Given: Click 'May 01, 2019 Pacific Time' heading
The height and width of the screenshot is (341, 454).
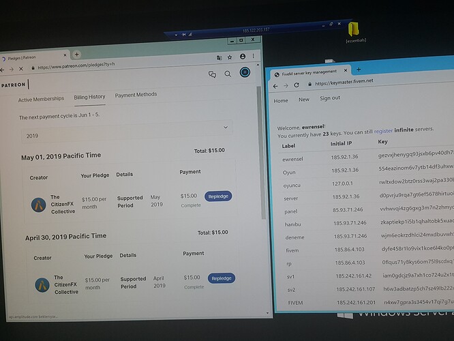Looking at the screenshot, I should pyautogui.click(x=61, y=156).
